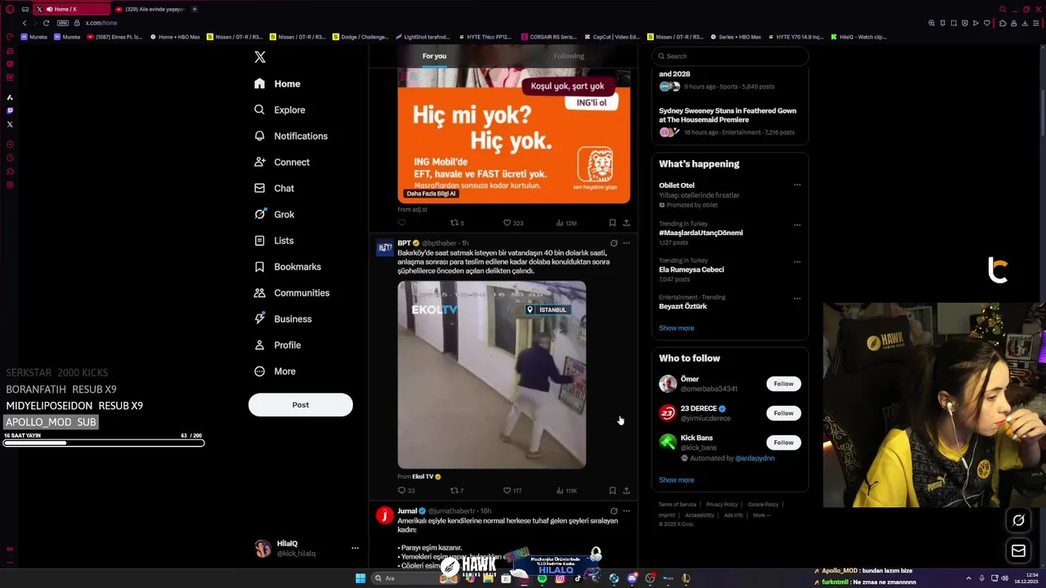Open the Connect page
This screenshot has height=588, width=1046.
point(282,163)
